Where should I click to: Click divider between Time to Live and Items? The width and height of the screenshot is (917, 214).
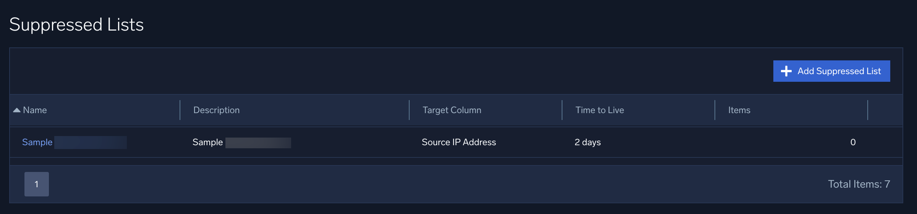coord(715,110)
